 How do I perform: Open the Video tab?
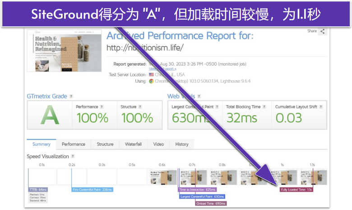[x=158, y=144]
